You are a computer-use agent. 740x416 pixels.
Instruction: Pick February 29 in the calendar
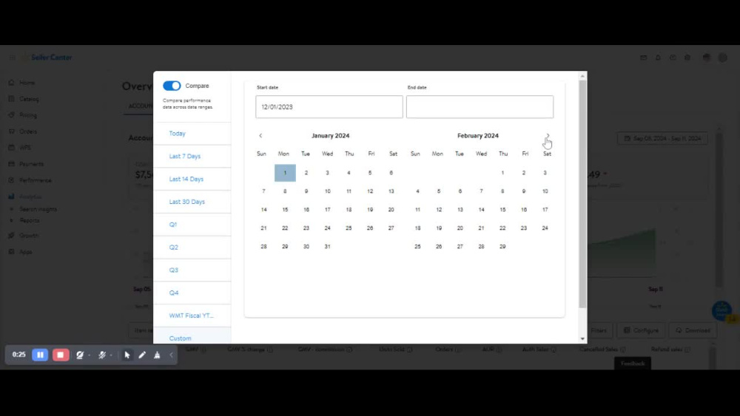pyautogui.click(x=502, y=246)
